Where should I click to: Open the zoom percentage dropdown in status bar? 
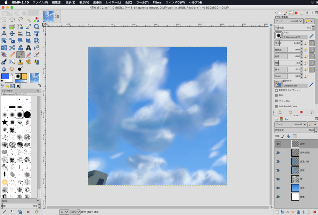click(x=79, y=212)
